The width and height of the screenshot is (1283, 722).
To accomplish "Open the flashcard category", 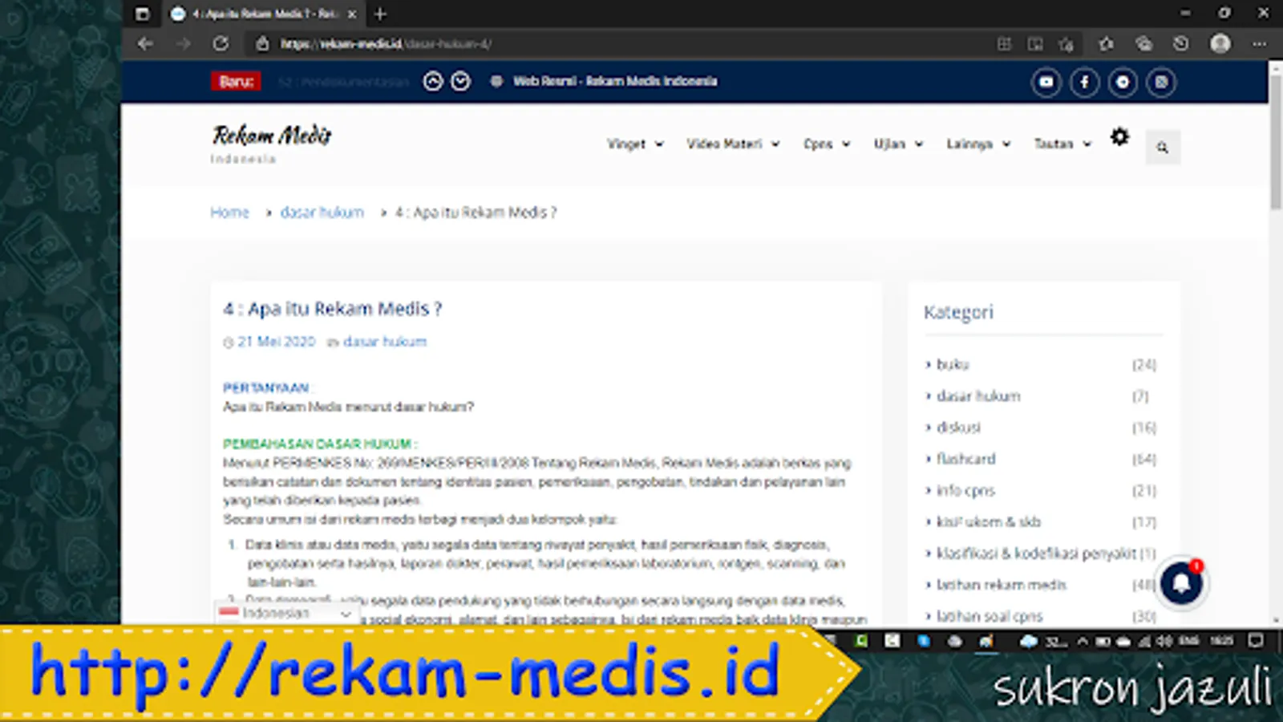I will [x=965, y=459].
